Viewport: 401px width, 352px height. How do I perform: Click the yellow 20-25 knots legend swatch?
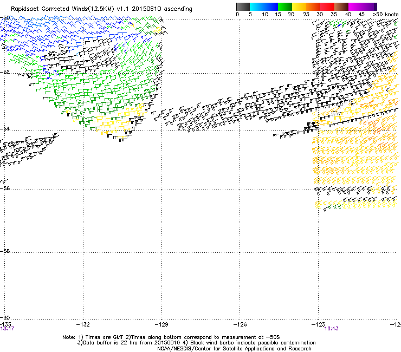click(299, 6)
